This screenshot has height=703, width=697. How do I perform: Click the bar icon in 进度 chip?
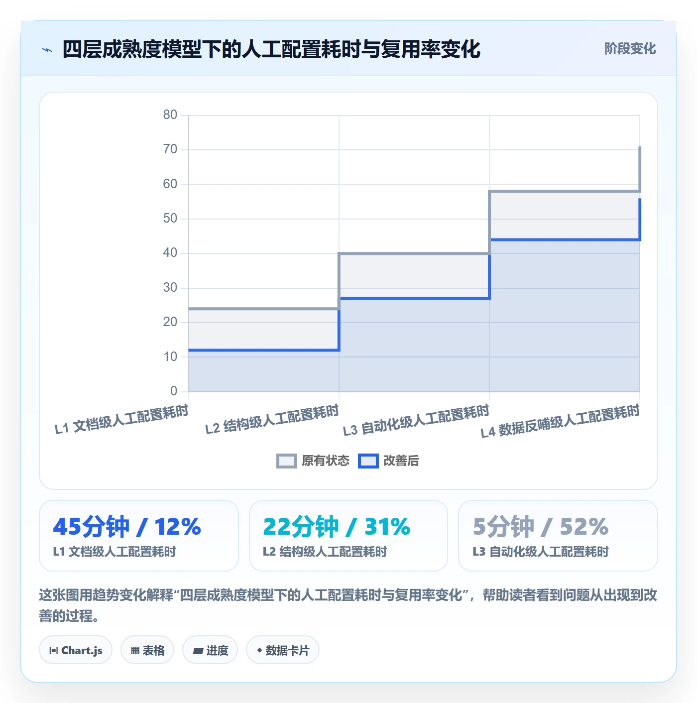point(198,651)
